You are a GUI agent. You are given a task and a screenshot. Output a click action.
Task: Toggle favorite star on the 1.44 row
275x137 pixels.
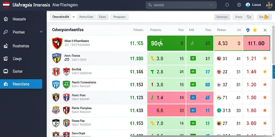point(265,71)
